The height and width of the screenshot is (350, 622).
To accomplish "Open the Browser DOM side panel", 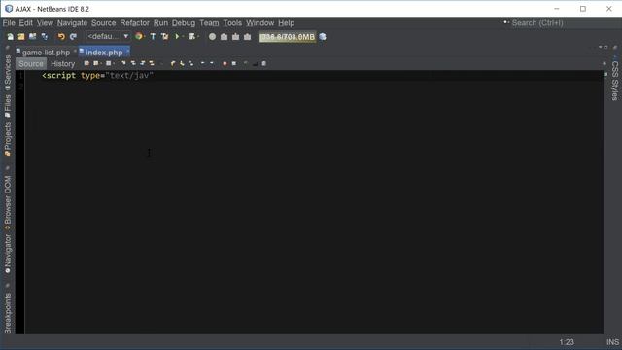I will (x=7, y=202).
